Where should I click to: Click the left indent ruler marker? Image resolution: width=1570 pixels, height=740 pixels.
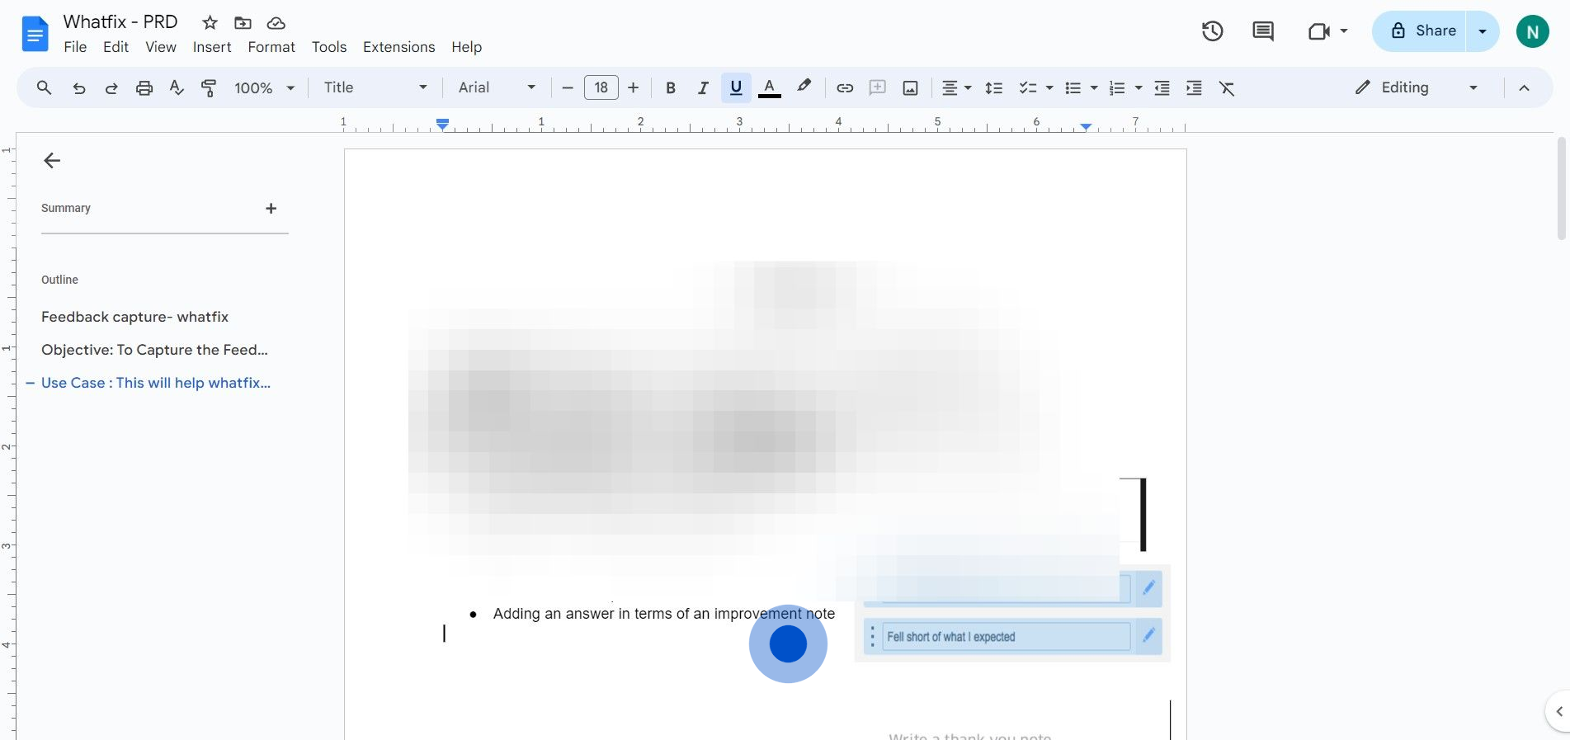click(x=443, y=125)
